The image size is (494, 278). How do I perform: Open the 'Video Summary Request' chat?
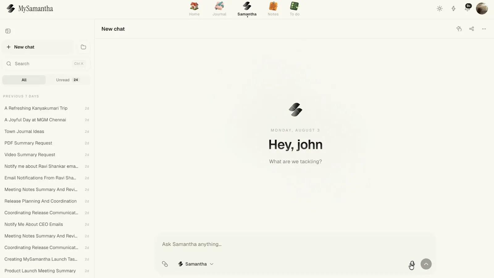coord(46,155)
